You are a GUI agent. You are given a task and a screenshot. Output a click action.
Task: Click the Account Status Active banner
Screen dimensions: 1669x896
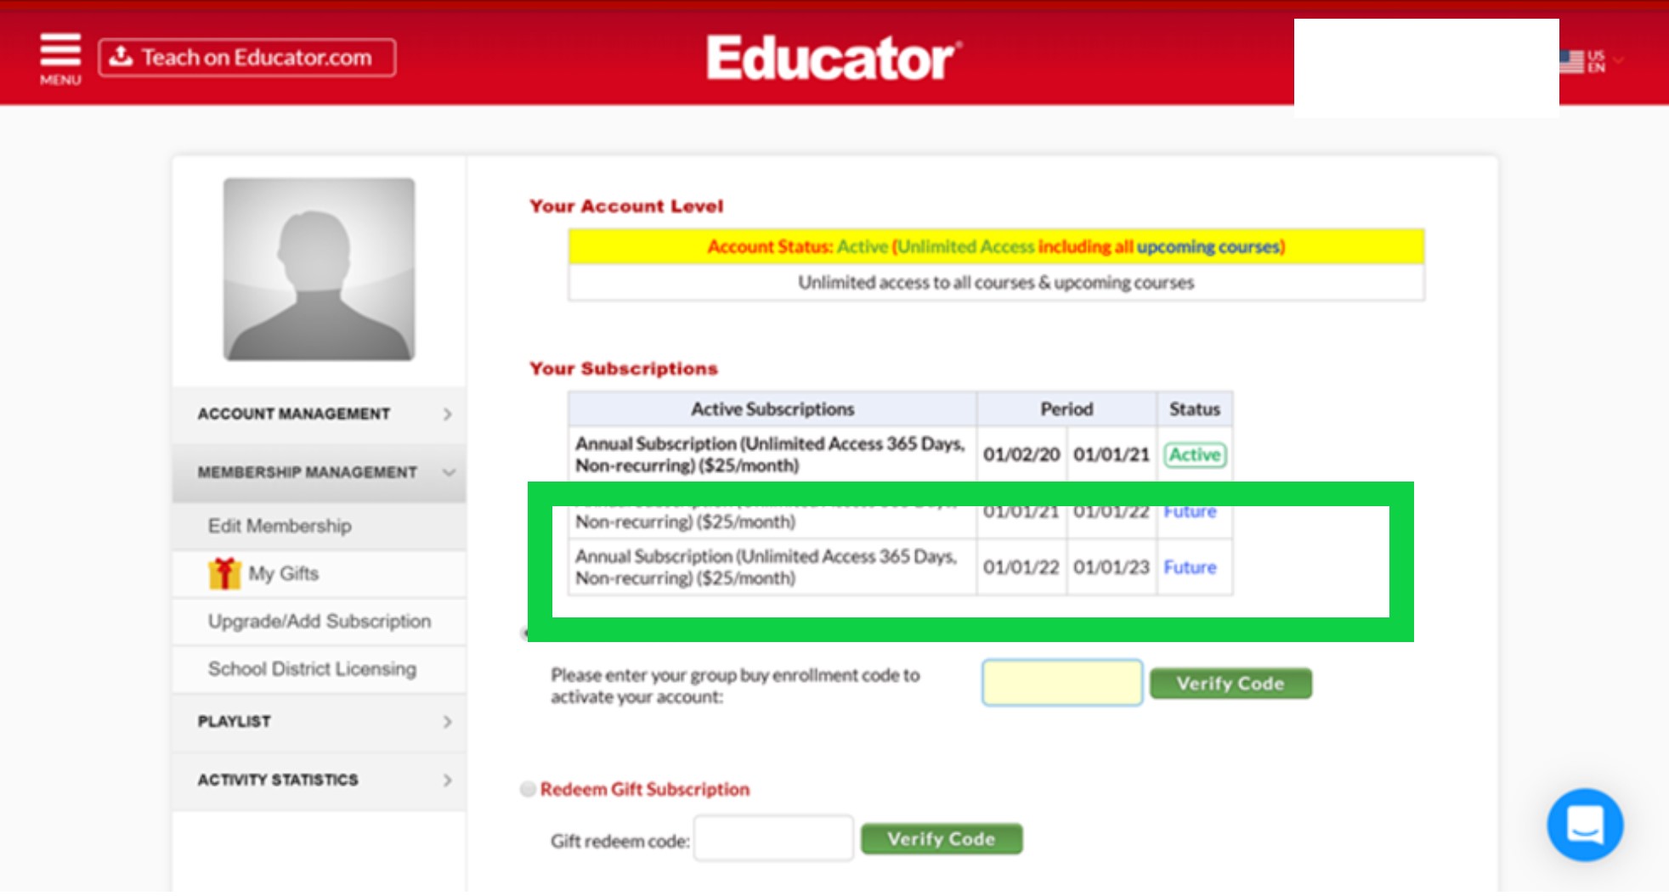pyautogui.click(x=996, y=246)
